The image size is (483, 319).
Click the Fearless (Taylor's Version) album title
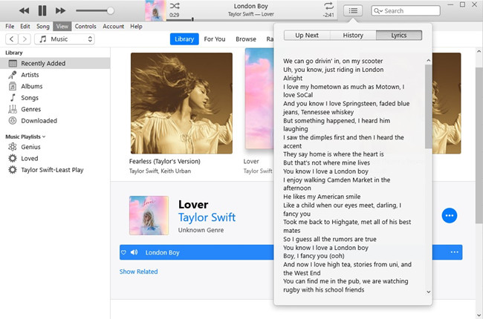click(164, 161)
